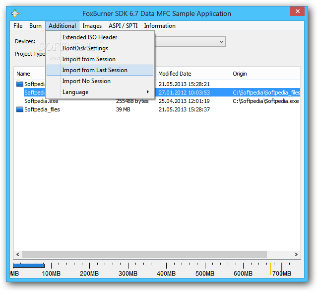Viewport: 318px width, 292px height.
Task: Open the Burn menu
Action: coord(35,26)
